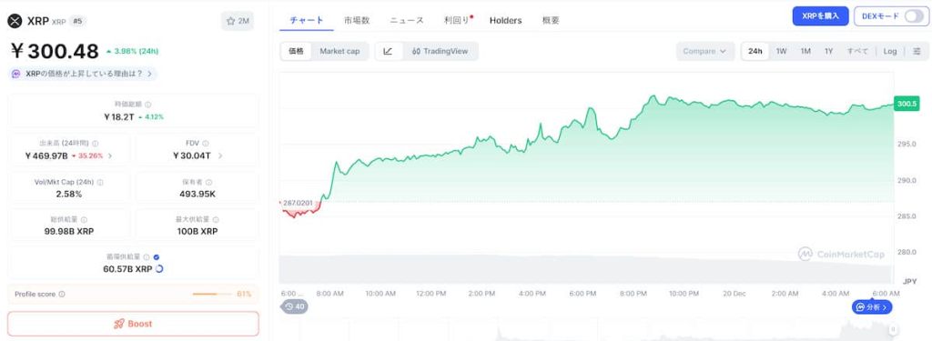Click the ¥18.2T market cap value

[119, 117]
